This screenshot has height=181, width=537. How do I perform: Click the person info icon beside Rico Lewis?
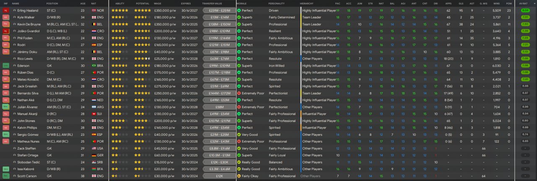15,59
